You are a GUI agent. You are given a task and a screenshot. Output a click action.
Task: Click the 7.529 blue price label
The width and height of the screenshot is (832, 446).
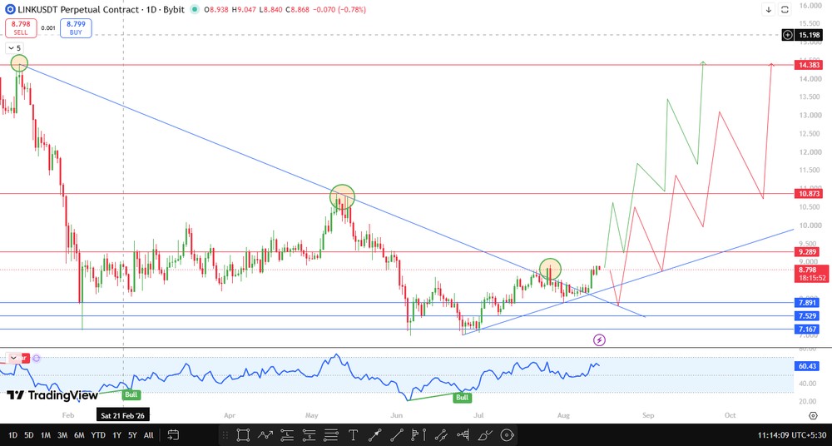(x=809, y=316)
